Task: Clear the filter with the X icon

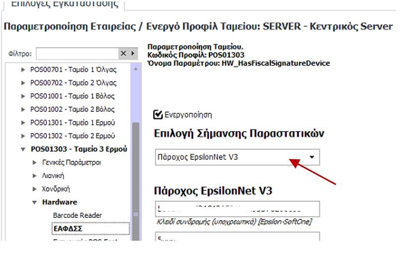Action: click(x=123, y=53)
